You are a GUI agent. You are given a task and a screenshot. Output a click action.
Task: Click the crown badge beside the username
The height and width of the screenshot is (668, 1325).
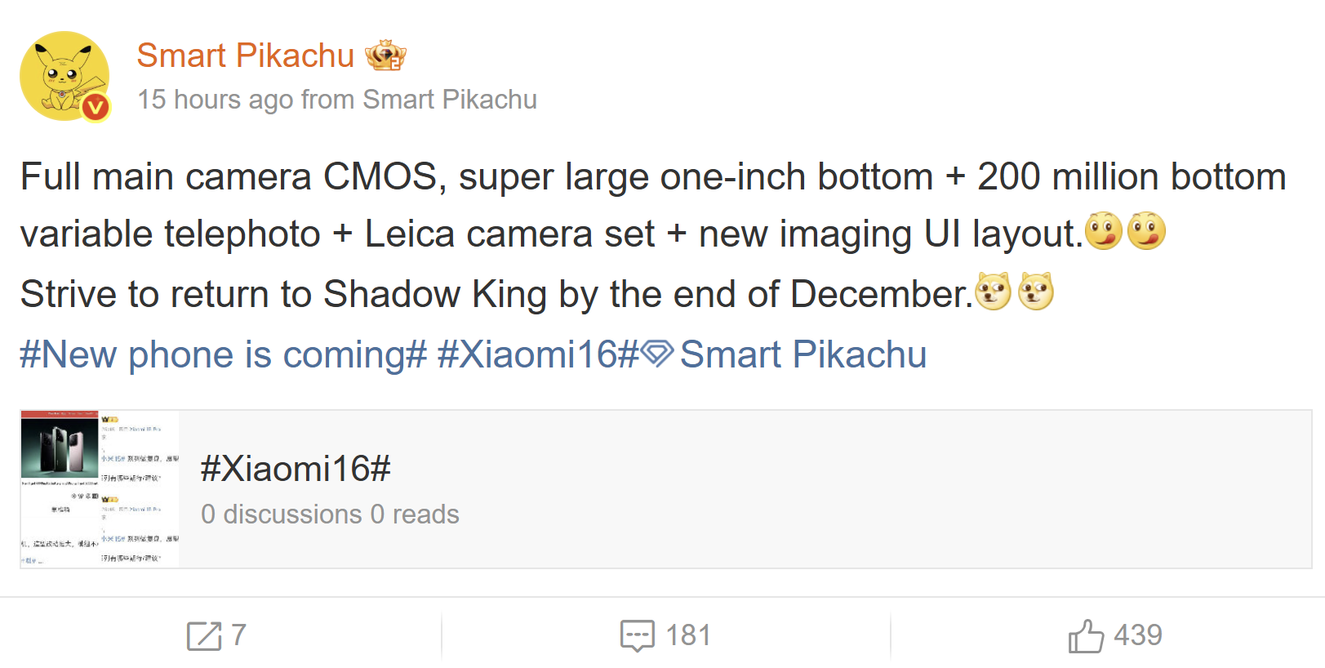385,56
